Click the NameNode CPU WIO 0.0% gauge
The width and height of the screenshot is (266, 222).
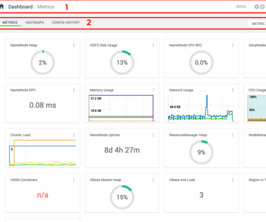201,62
